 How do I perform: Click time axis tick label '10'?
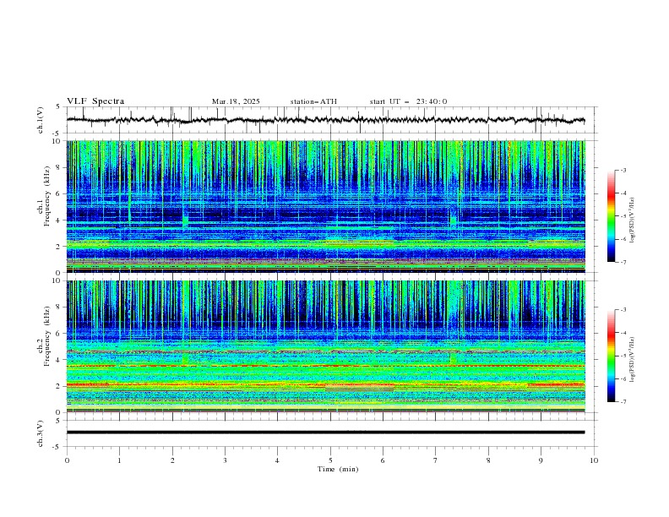click(594, 460)
